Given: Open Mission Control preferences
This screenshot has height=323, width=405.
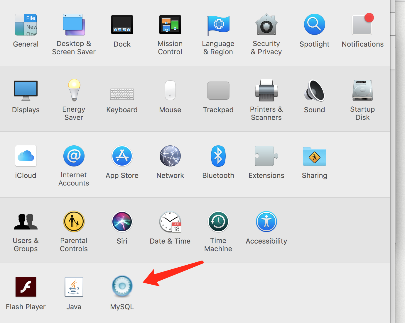Looking at the screenshot, I should point(170,25).
